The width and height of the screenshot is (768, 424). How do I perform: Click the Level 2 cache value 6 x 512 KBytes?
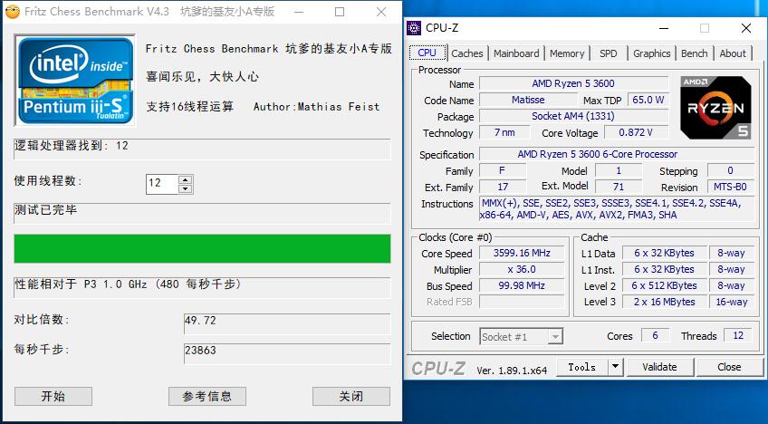click(665, 285)
